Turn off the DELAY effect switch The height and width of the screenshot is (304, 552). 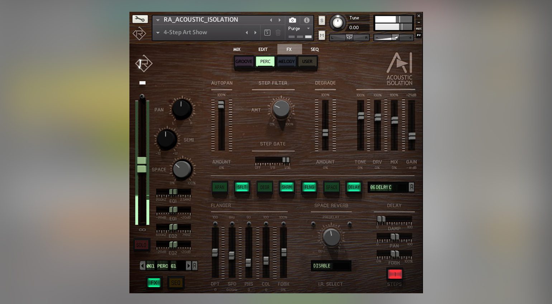tap(354, 187)
